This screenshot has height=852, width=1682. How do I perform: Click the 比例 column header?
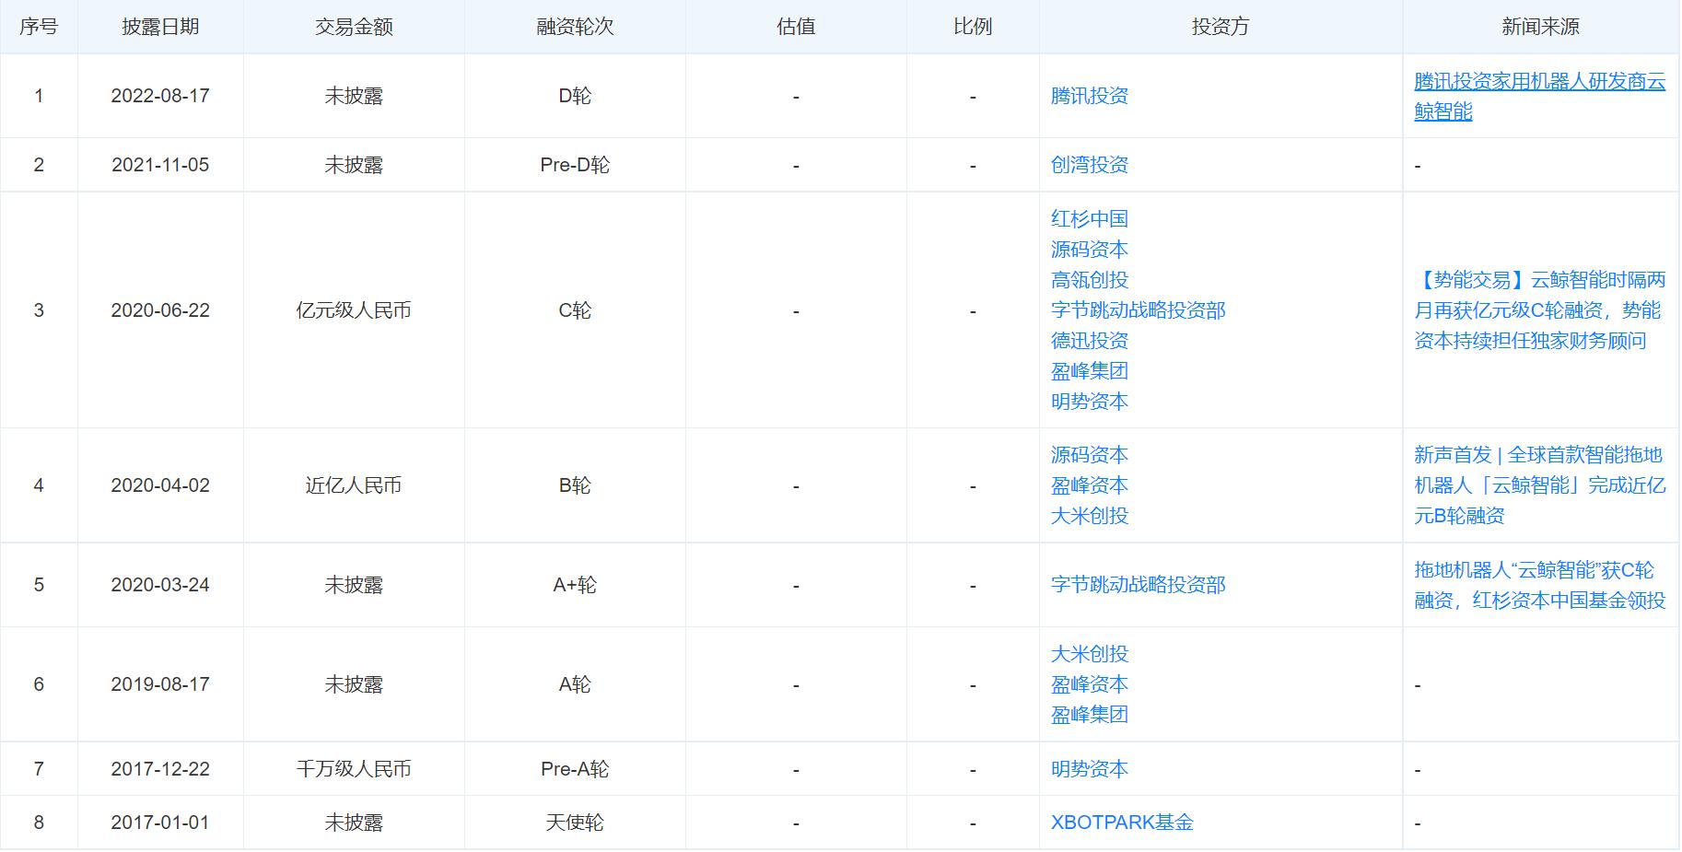point(973,27)
